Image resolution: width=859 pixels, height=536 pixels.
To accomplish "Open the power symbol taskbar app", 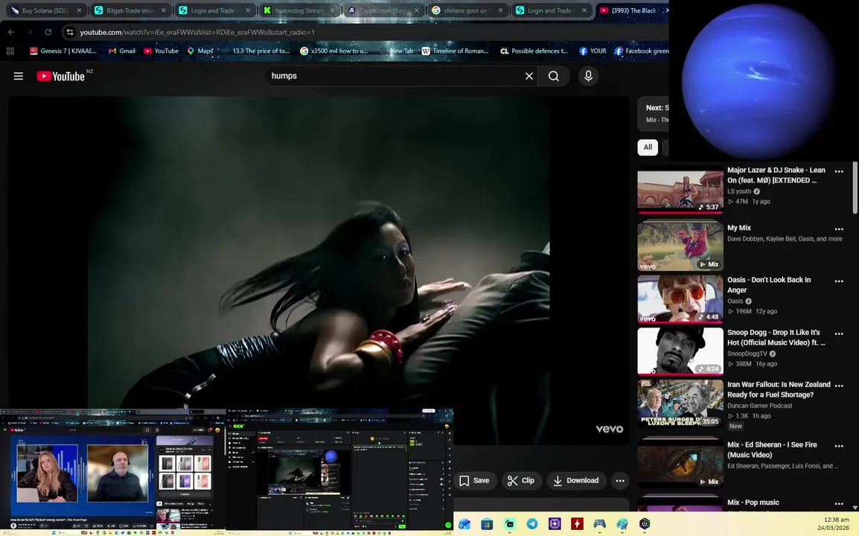I will click(645, 524).
